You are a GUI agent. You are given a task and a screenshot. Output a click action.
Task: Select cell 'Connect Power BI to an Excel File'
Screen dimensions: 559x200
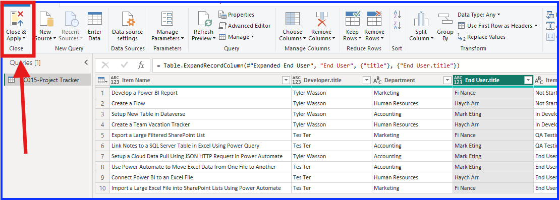tap(200, 177)
